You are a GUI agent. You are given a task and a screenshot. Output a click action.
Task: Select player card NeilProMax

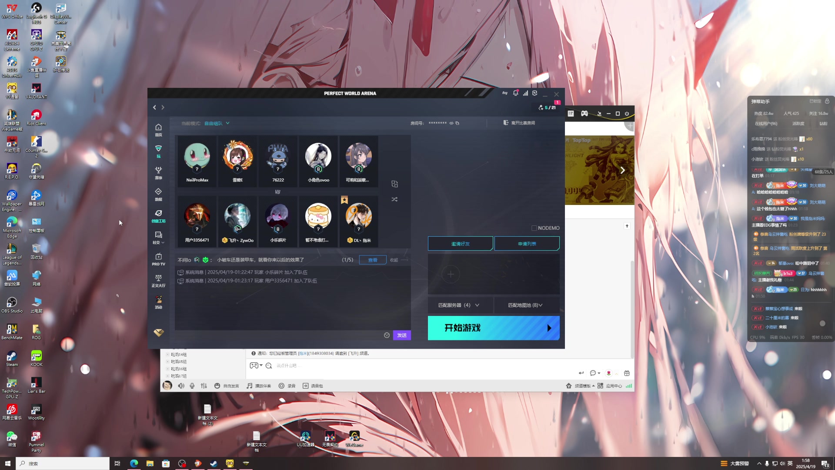197,161
